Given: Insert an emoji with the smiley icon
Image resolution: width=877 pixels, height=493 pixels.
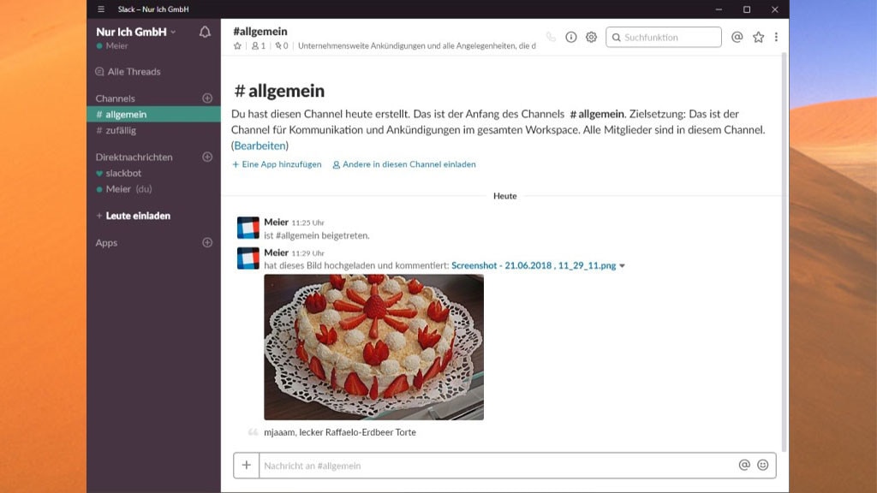Looking at the screenshot, I should pyautogui.click(x=762, y=465).
